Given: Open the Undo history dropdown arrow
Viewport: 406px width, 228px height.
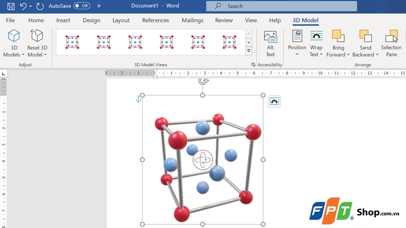Looking at the screenshot, I should [x=30, y=6].
